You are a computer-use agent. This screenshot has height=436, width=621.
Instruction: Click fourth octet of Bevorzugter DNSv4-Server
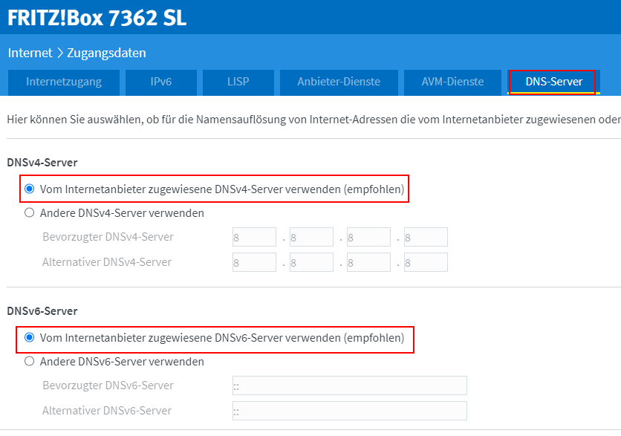426,237
